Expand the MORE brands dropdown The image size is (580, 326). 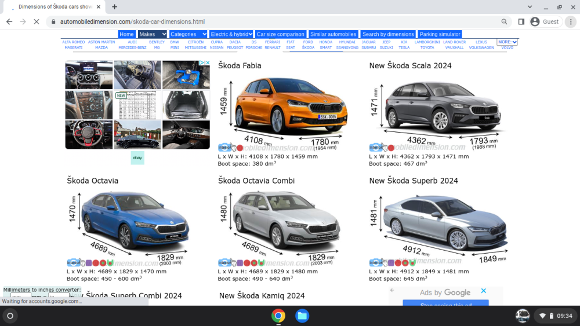click(507, 42)
